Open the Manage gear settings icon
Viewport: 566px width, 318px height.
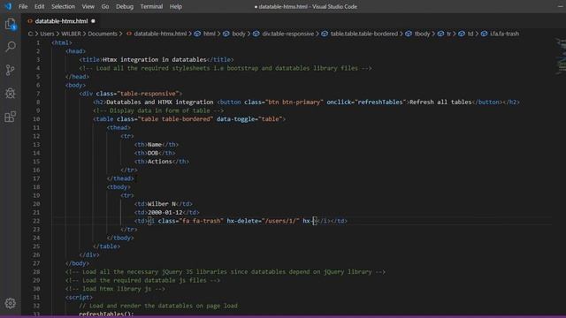click(11, 303)
